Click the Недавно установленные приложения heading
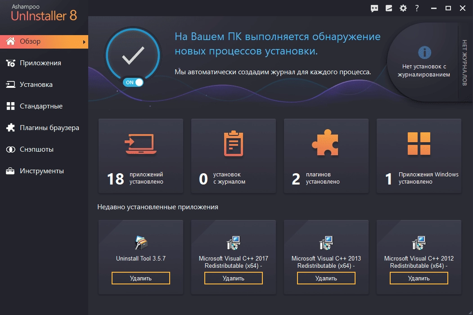Viewport: 473px width, 315px height. (x=158, y=207)
